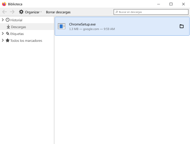The image size is (190, 144).
Task: Click the Borrar descargas button
Action: pos(58,12)
